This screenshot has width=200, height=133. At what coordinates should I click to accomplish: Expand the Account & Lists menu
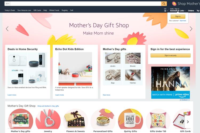(x=178, y=11)
